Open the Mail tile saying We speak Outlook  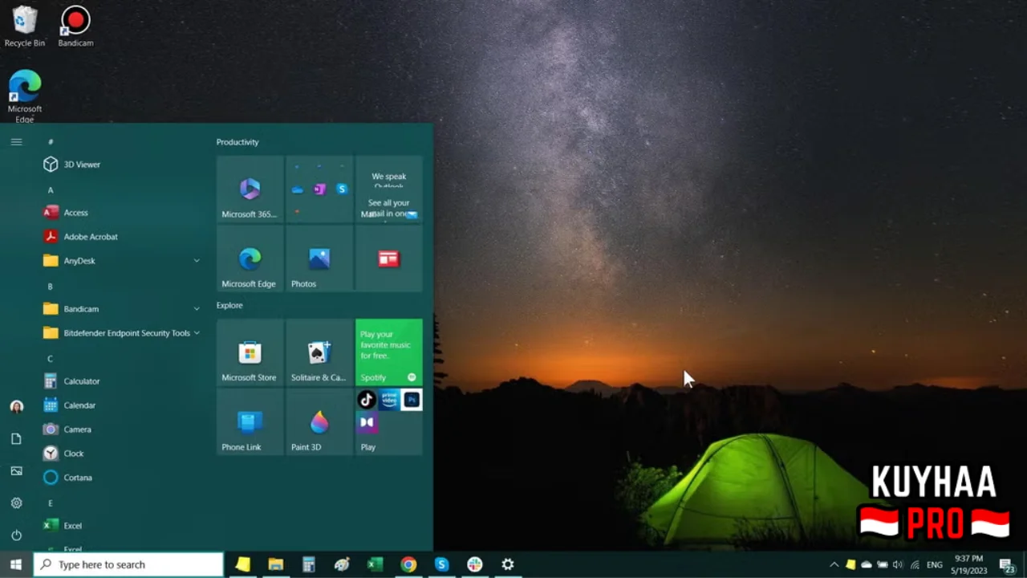coord(389,189)
